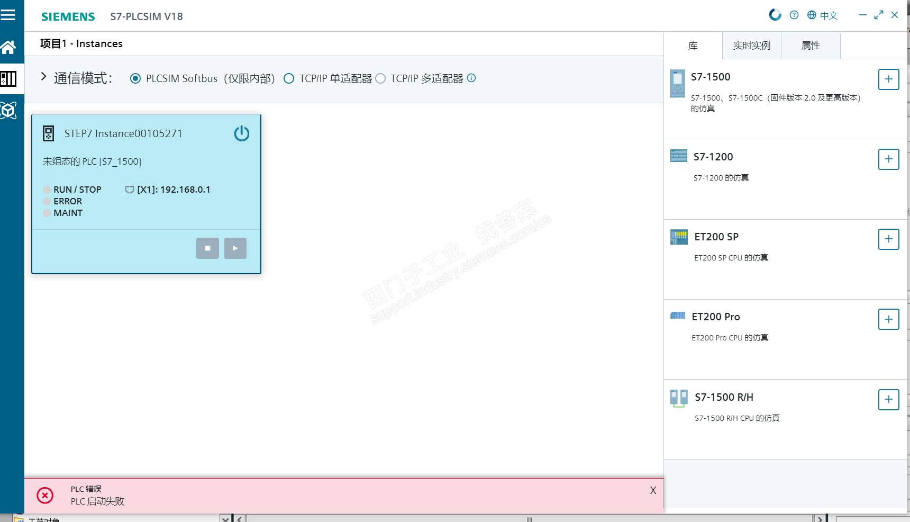The image size is (910, 522).
Task: Click the 未组态的 PLC [S7_1500] label
Action: click(x=92, y=161)
